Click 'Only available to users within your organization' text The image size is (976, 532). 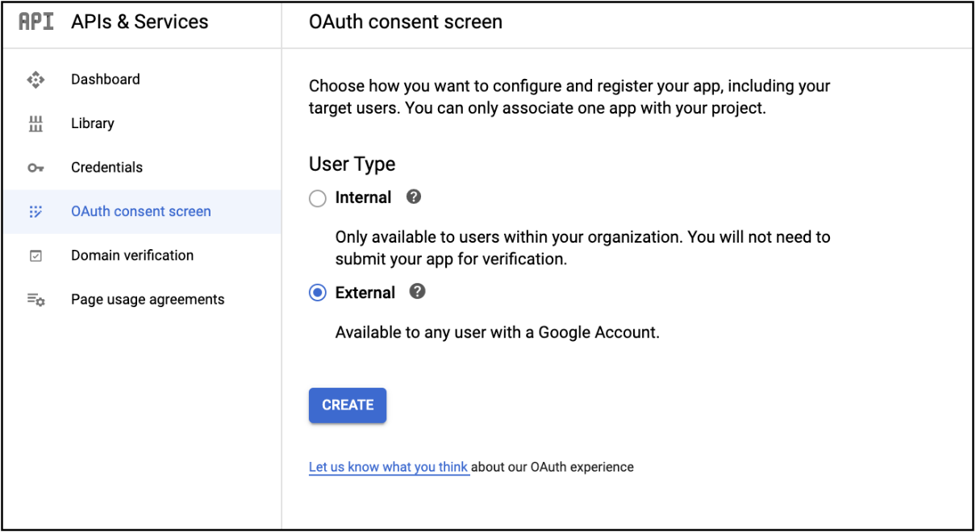[x=583, y=248]
